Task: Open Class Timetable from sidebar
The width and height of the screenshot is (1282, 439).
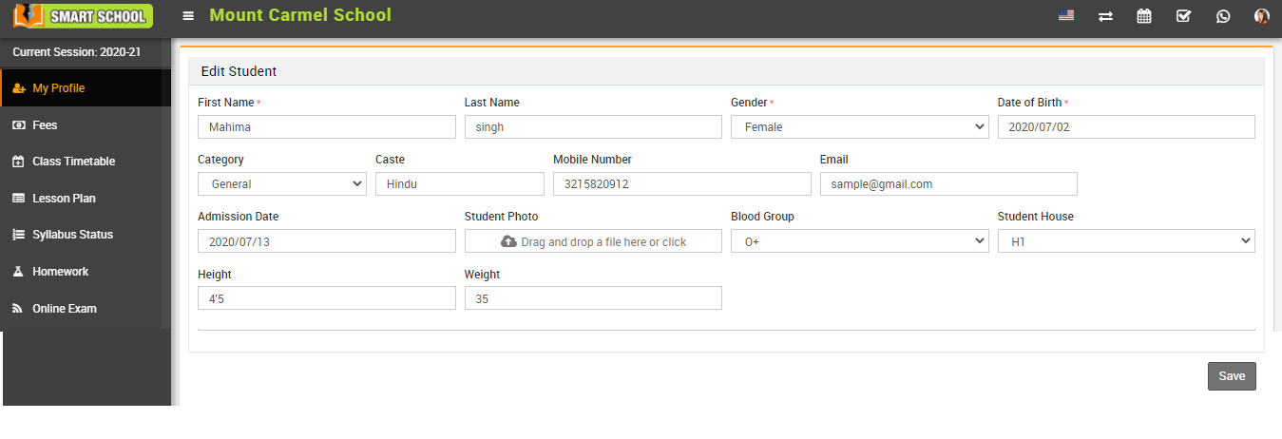Action: (x=73, y=162)
